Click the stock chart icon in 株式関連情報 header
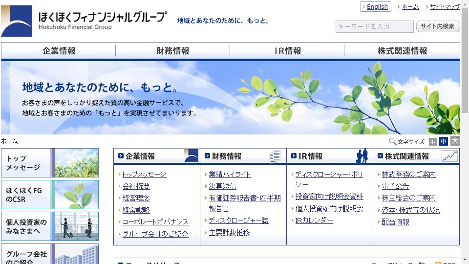Viewport: 469px width, 264px height. pyautogui.click(x=450, y=156)
